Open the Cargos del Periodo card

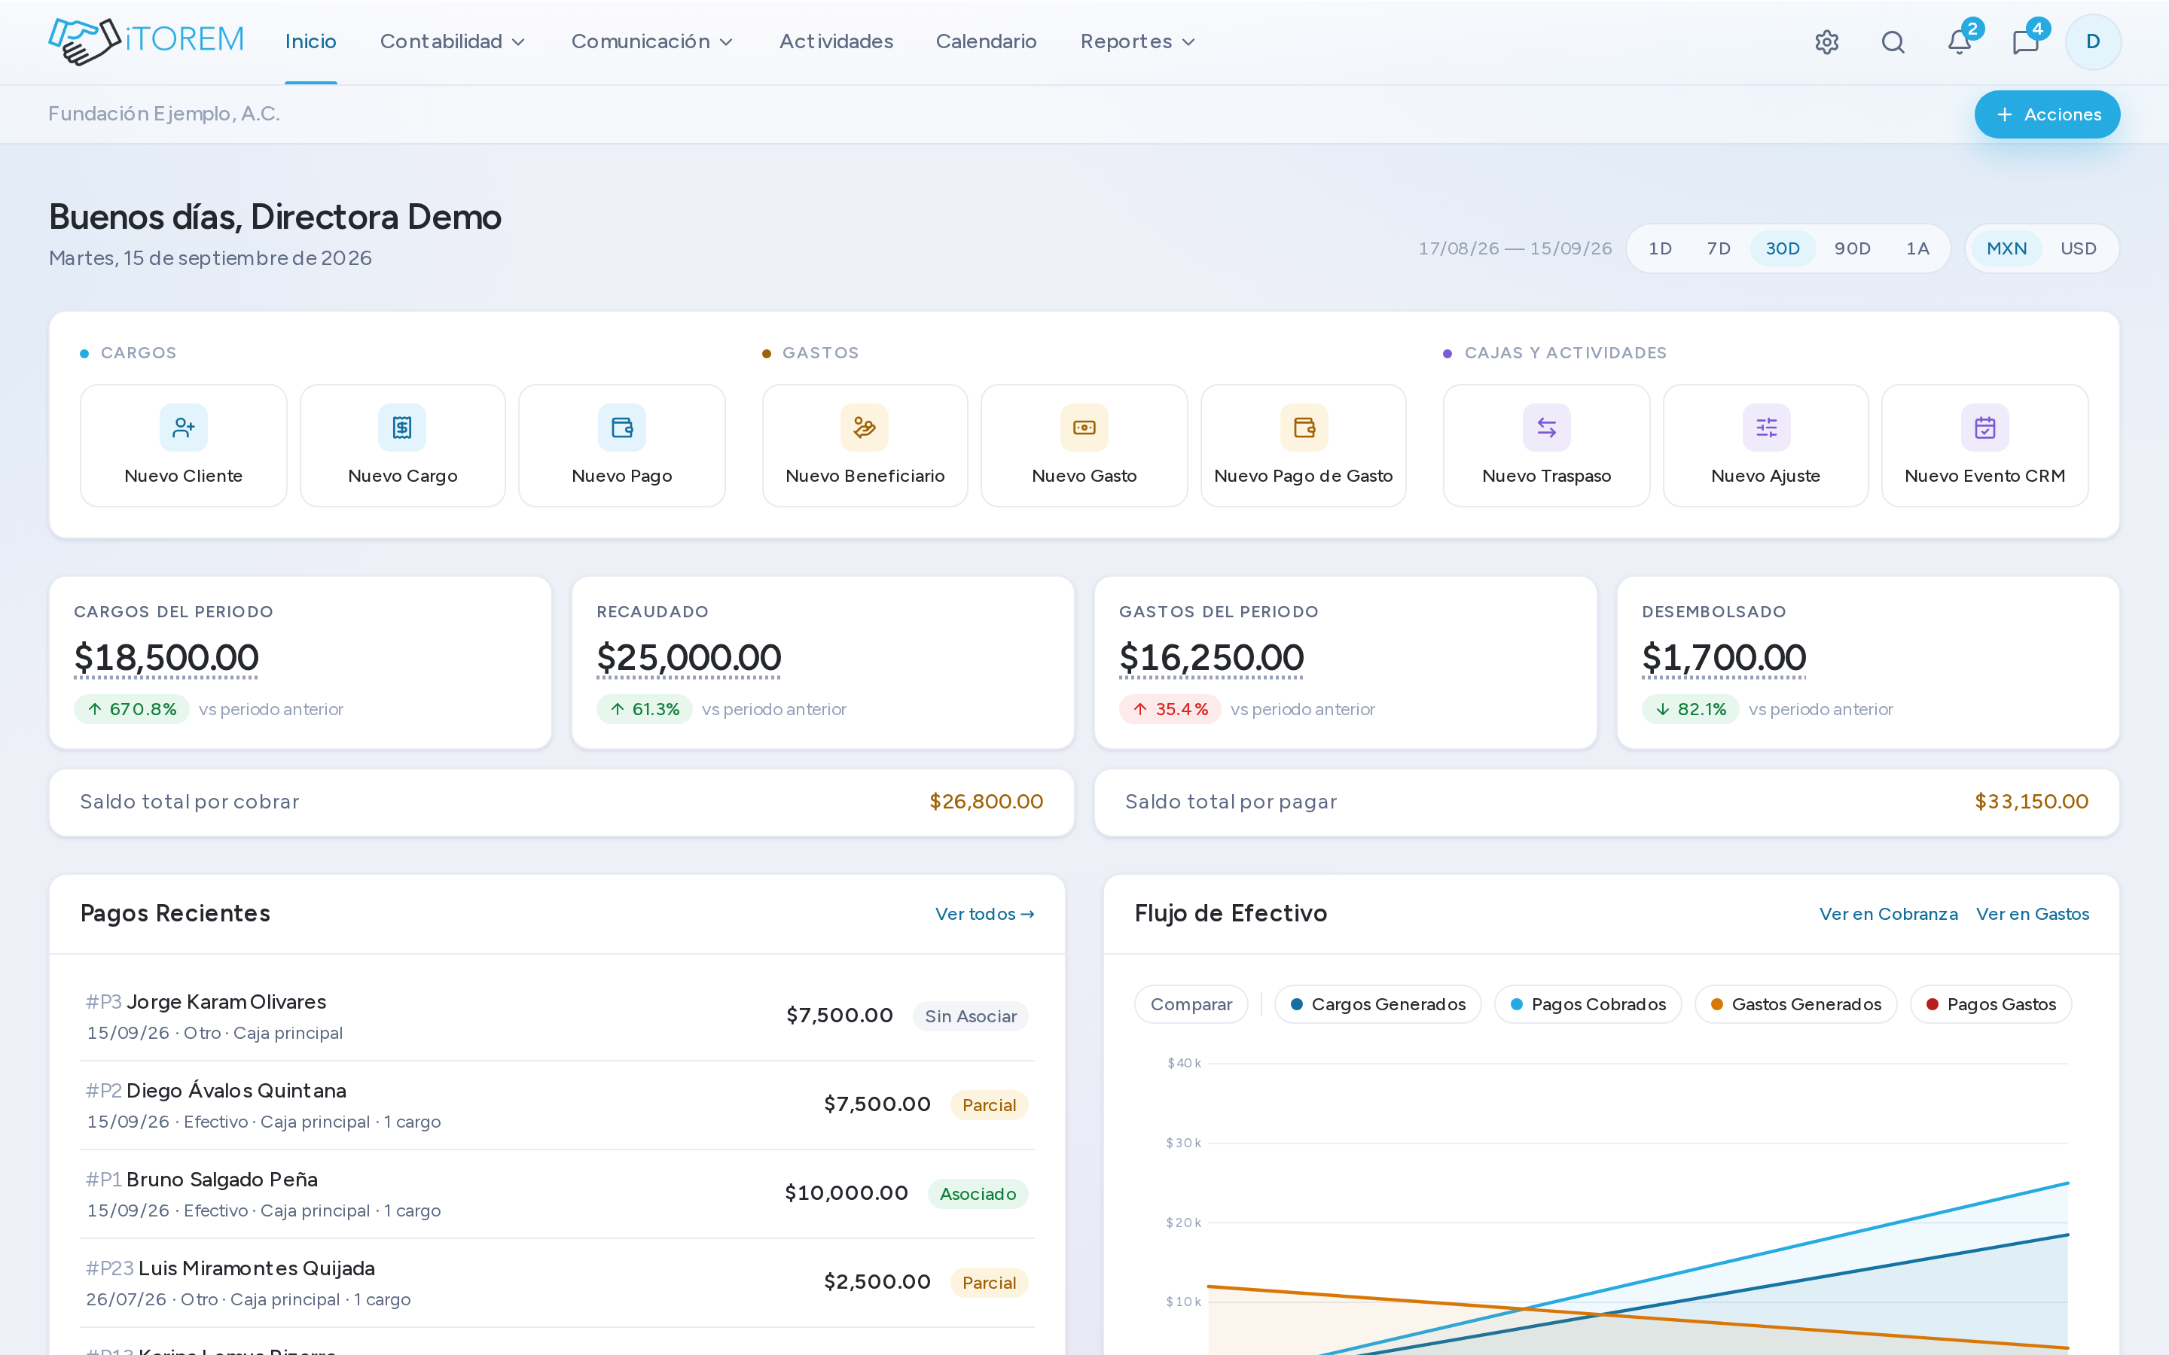tap(300, 662)
